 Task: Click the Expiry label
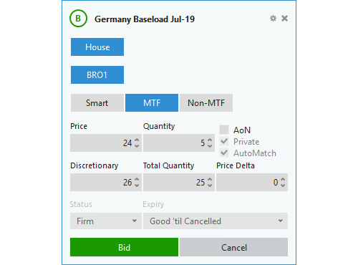tap(153, 204)
